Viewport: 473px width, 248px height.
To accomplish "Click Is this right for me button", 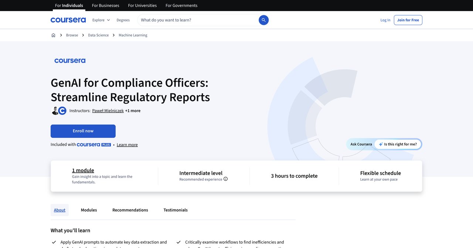I will pyautogui.click(x=398, y=144).
